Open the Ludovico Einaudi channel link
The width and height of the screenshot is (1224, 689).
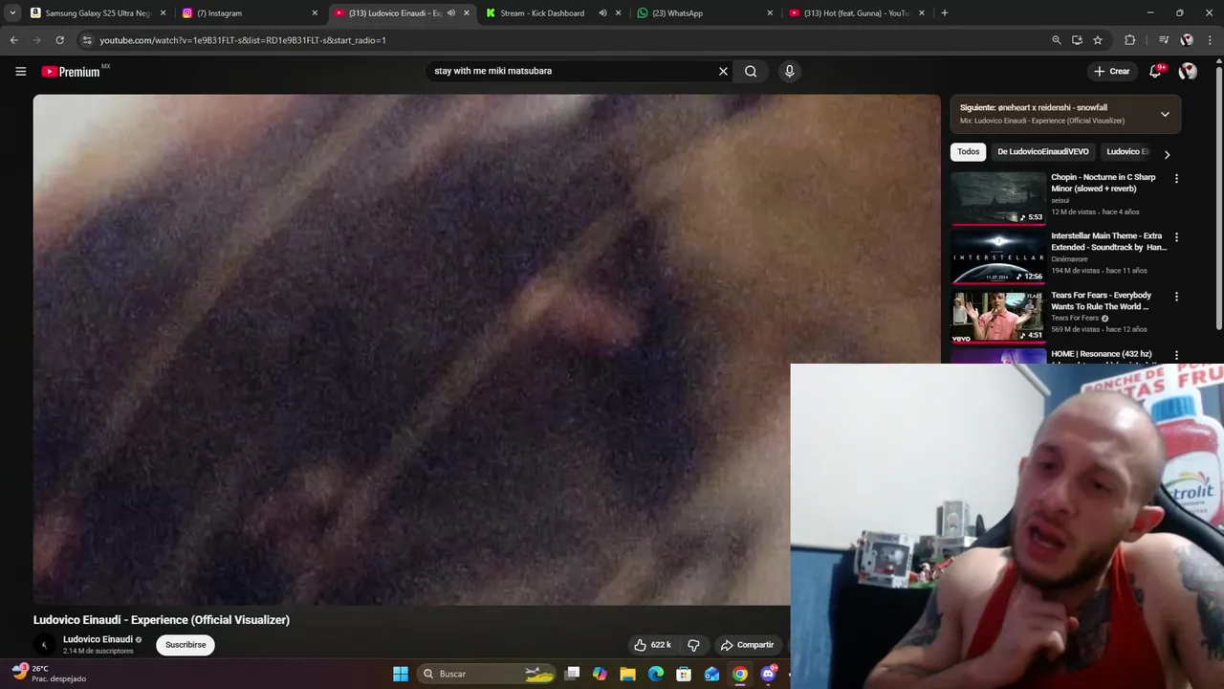pos(98,639)
